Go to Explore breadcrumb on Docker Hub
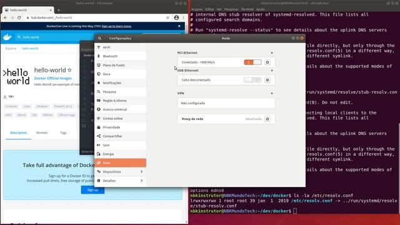Screen dimensions: 400x225 click(11, 48)
